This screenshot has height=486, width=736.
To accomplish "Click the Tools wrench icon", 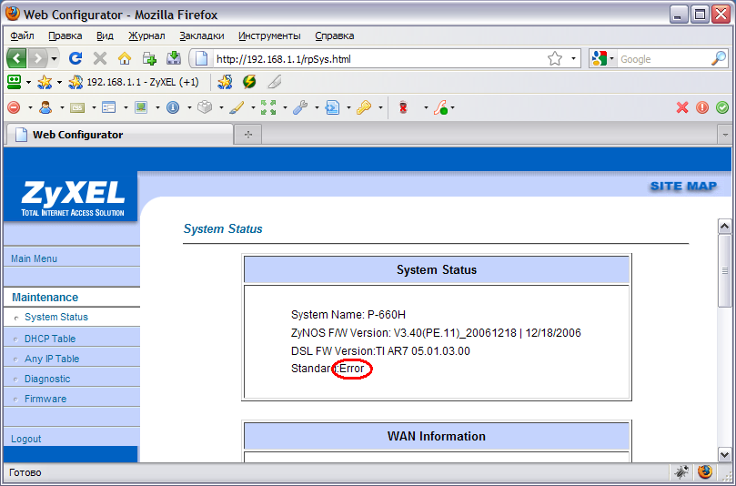I will tap(300, 107).
